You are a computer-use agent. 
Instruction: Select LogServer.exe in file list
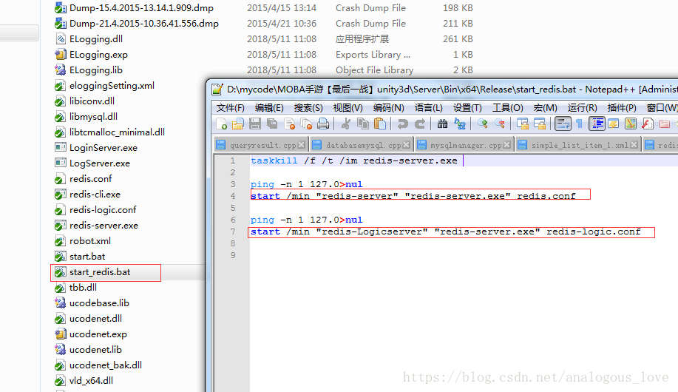(100, 163)
